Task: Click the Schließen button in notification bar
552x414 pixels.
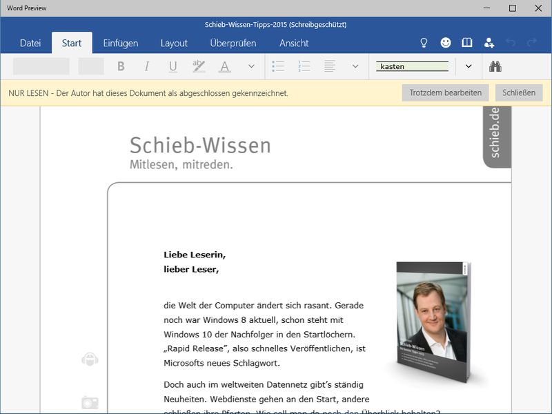Action: (x=519, y=92)
